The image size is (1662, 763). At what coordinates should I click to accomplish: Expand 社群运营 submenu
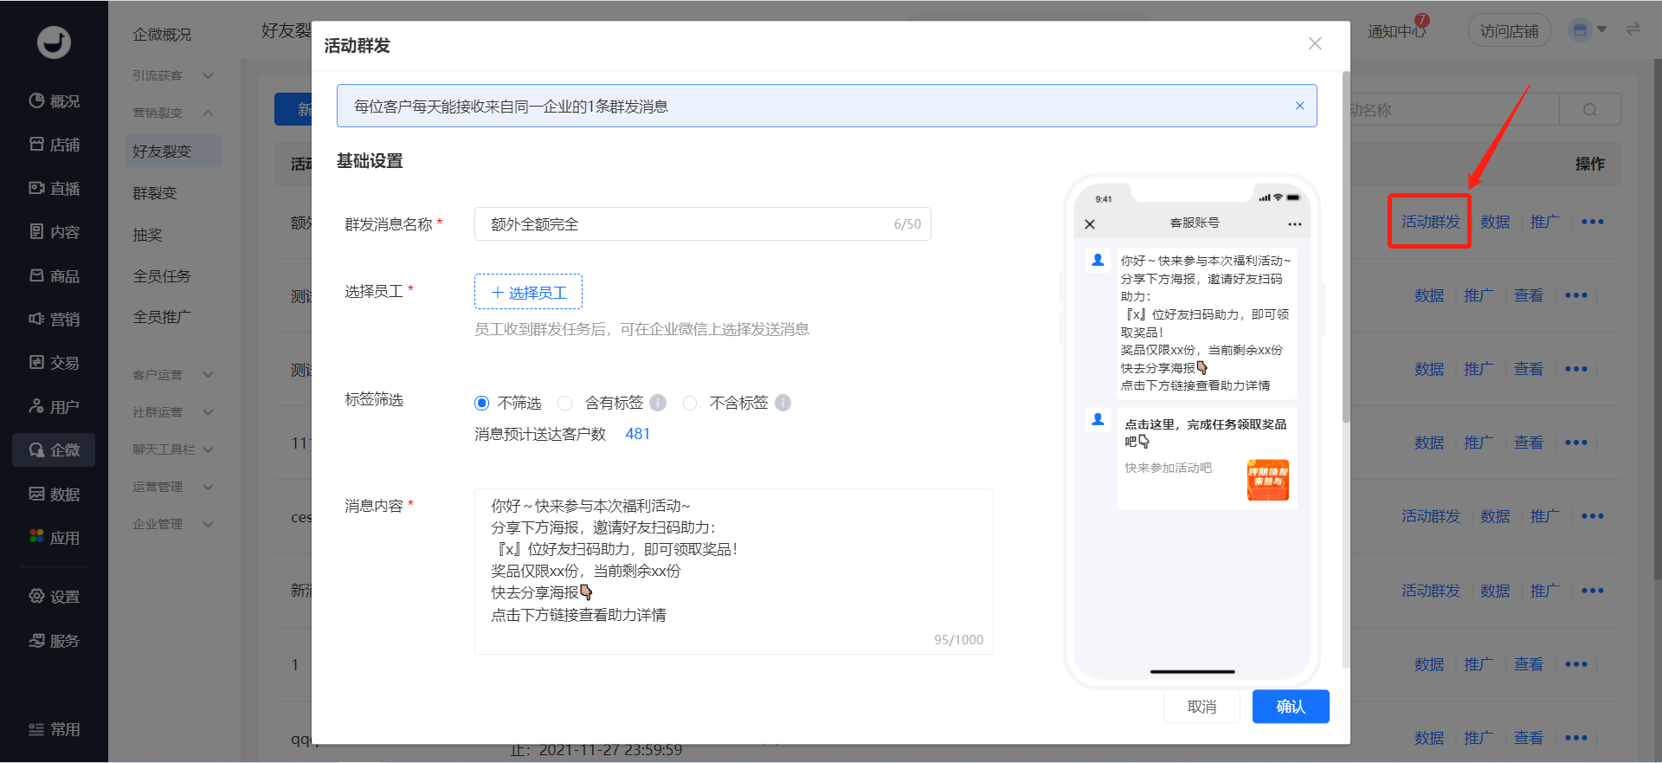(173, 412)
